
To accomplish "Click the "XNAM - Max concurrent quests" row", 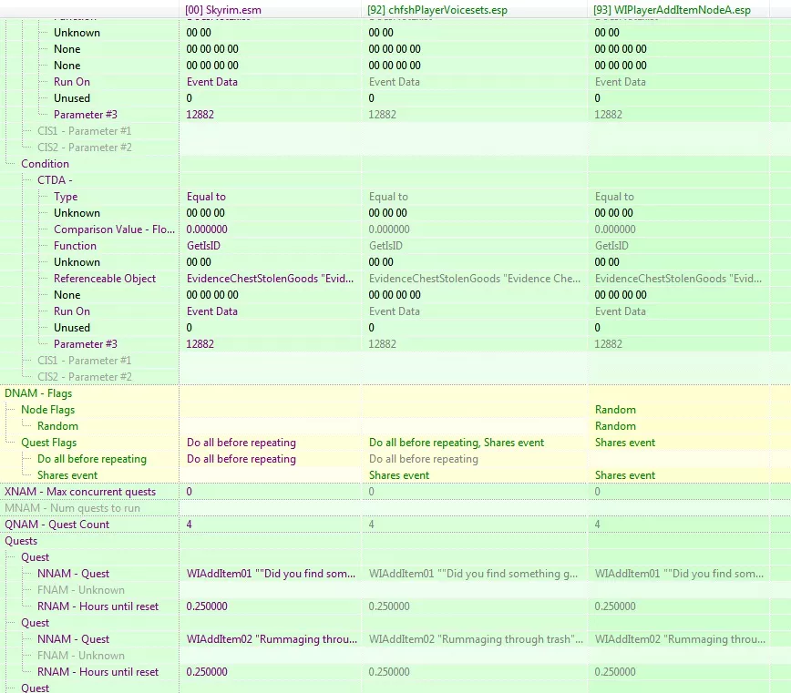I will pyautogui.click(x=80, y=492).
